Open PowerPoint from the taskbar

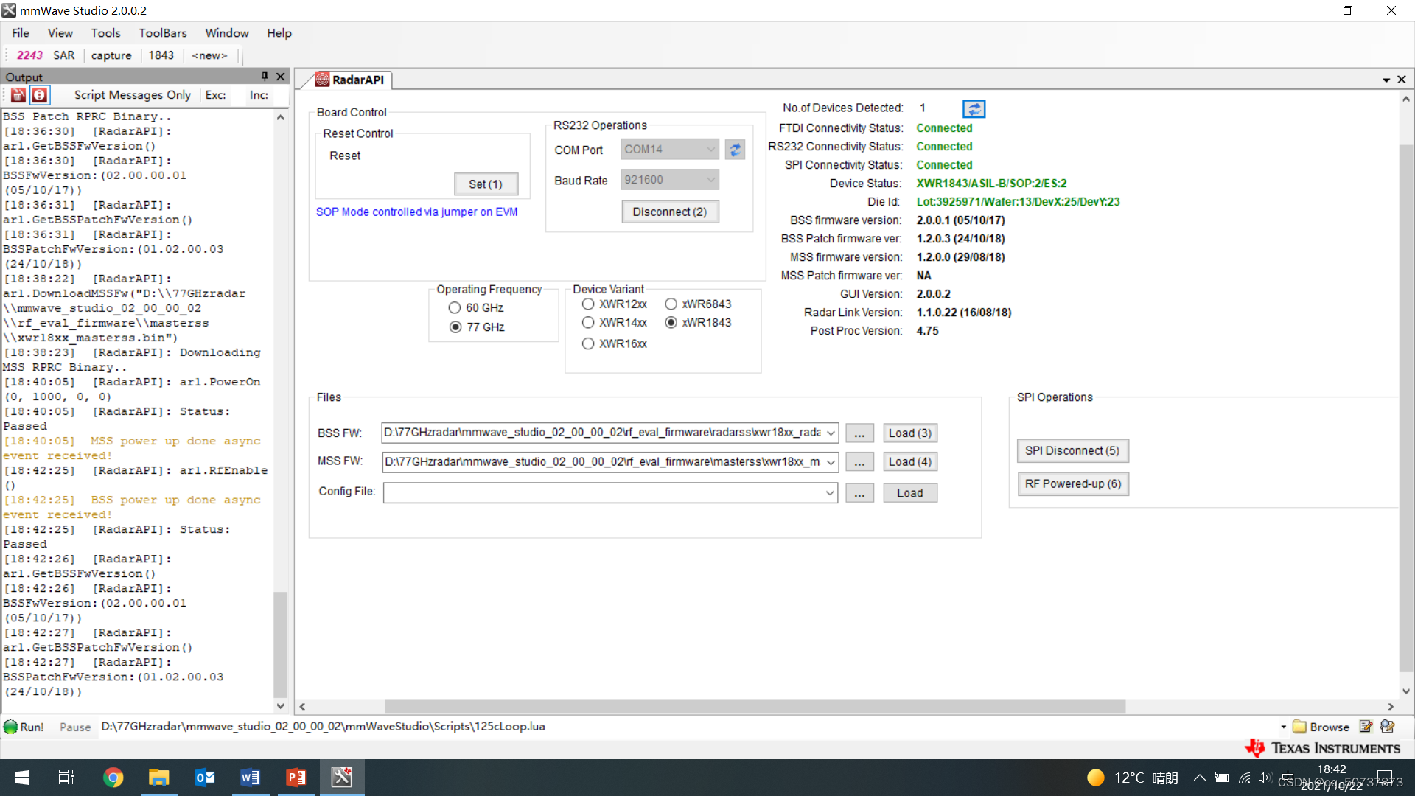tap(296, 778)
